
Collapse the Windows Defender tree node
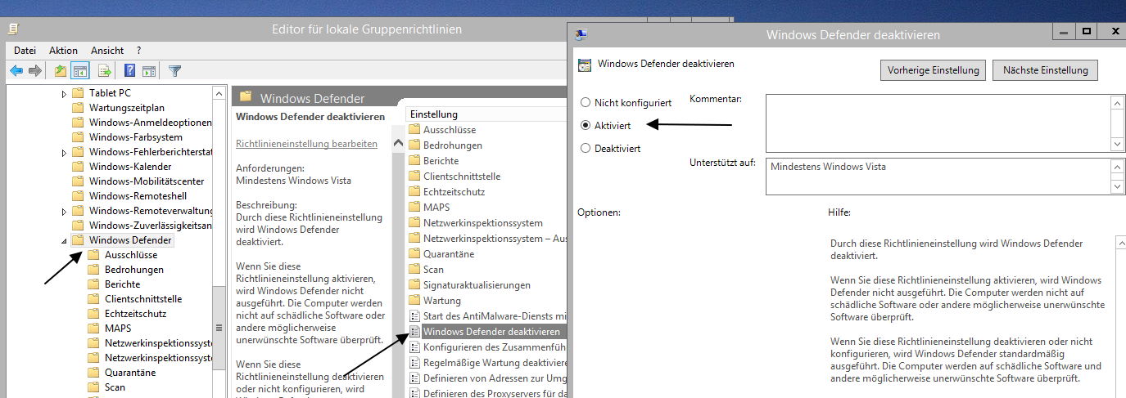(x=65, y=241)
